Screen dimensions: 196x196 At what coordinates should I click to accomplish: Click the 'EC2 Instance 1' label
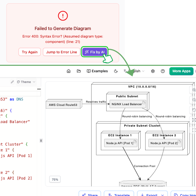pyautogui.click(x=120, y=135)
